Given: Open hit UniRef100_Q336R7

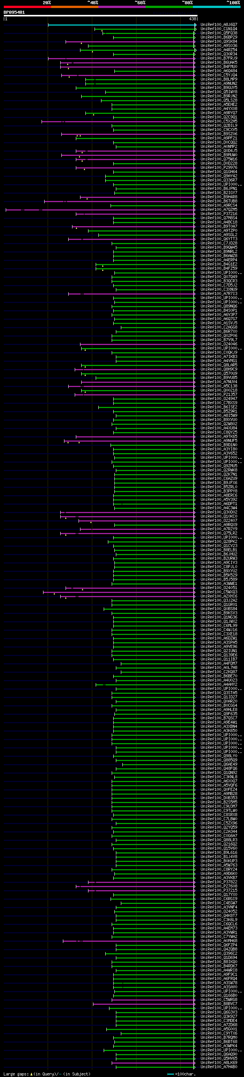Looking at the screenshot, I should [x=219, y=180].
